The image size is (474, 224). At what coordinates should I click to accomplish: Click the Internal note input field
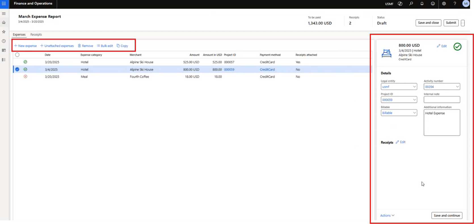pos(442,100)
